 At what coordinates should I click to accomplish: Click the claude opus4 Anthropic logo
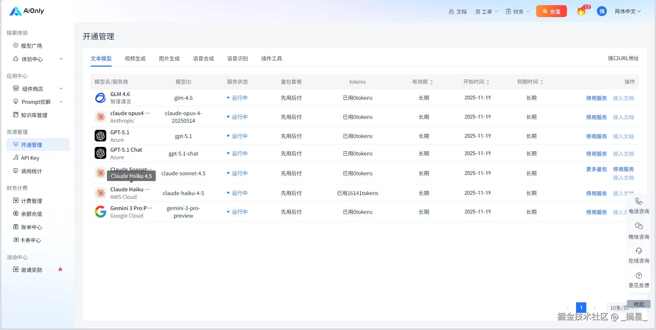point(100,117)
